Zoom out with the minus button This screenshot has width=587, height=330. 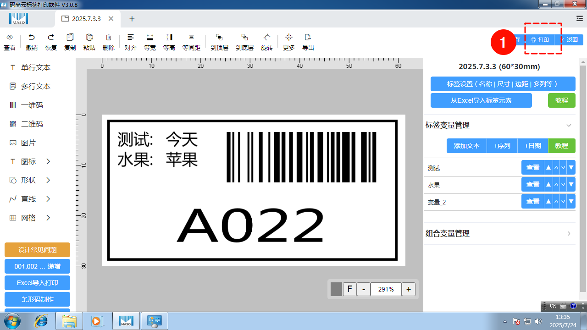[364, 289]
